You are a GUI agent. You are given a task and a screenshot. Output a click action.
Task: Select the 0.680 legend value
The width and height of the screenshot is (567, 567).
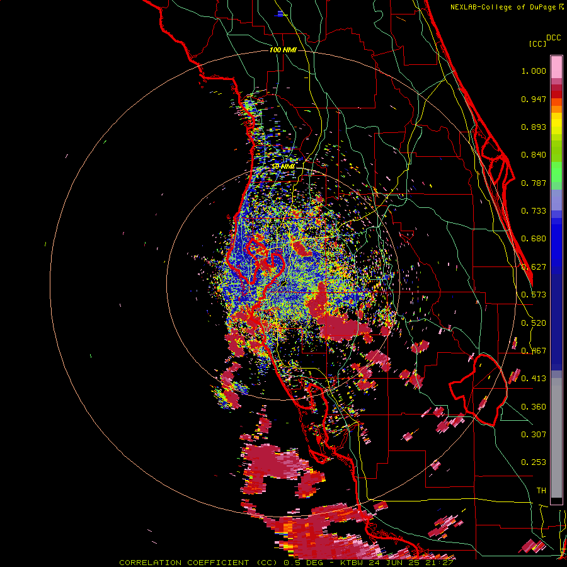[x=534, y=239]
